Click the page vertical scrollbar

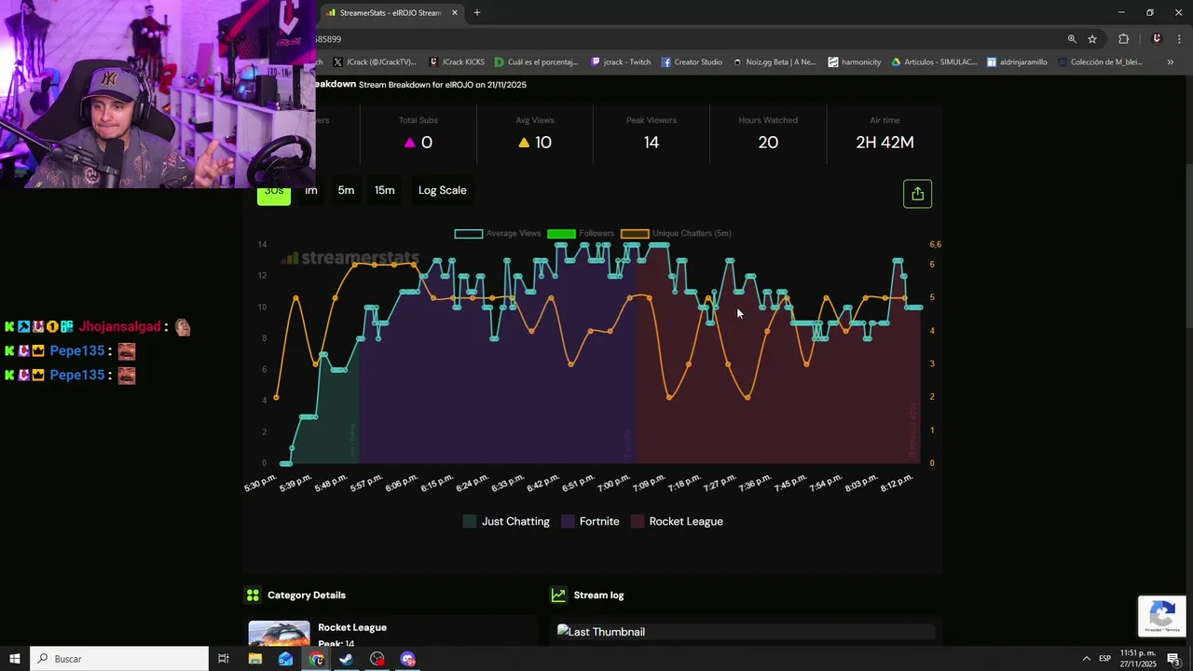click(x=1187, y=247)
